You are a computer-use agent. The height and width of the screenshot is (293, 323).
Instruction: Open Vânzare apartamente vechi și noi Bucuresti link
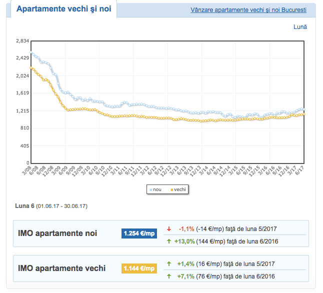(248, 10)
